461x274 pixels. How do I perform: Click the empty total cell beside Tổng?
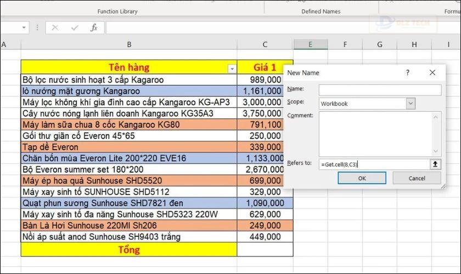tap(265, 250)
